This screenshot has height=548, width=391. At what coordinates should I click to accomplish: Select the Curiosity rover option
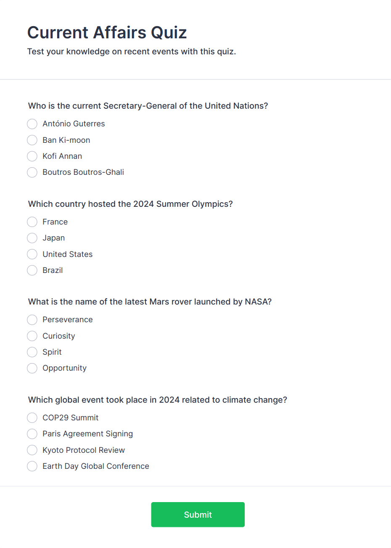pos(32,336)
